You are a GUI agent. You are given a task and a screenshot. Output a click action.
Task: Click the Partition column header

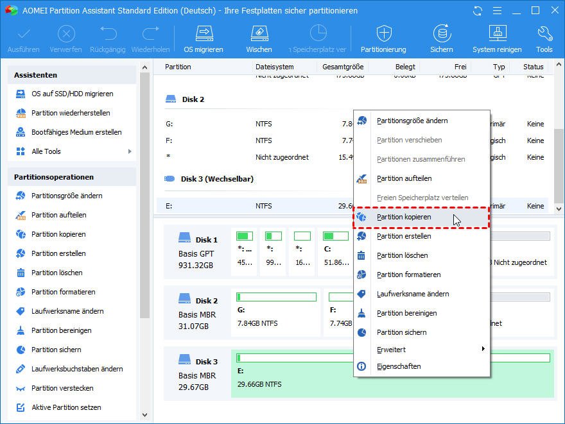pos(178,67)
